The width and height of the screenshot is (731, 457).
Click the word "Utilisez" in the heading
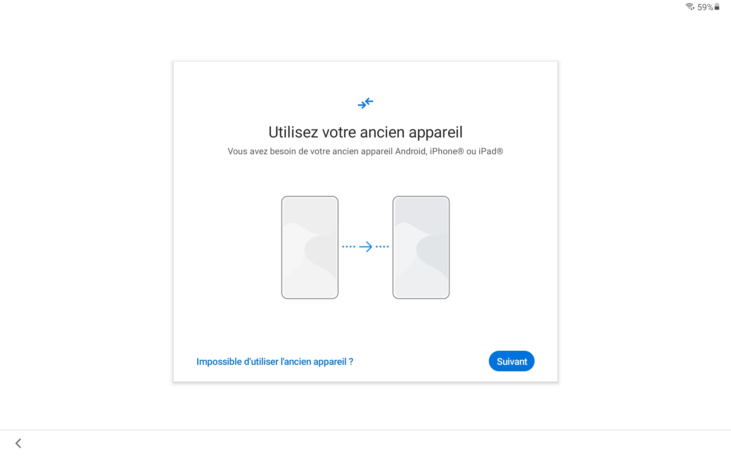[293, 133]
